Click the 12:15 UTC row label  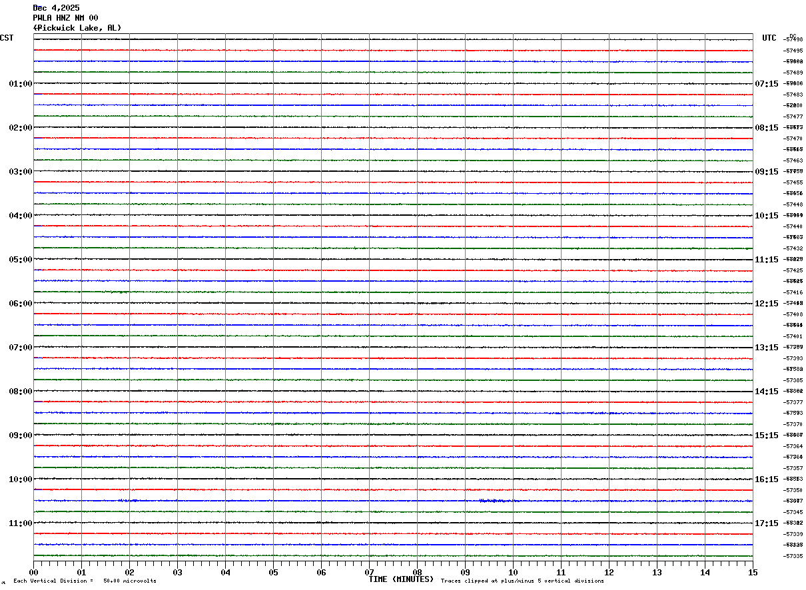coord(767,304)
